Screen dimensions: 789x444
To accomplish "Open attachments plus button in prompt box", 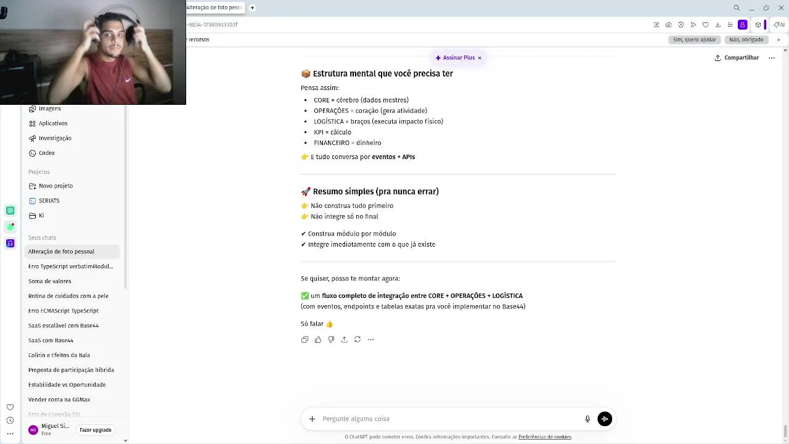I will point(312,419).
